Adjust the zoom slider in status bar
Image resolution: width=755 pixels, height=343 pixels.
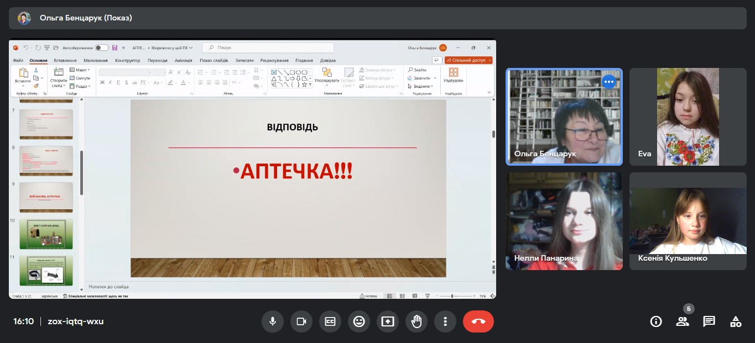[x=452, y=296]
